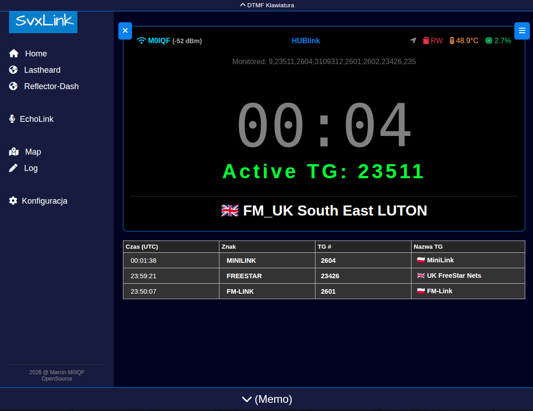Image resolution: width=533 pixels, height=411 pixels.
Task: Click the Map marker icon
Action: pyautogui.click(x=14, y=152)
